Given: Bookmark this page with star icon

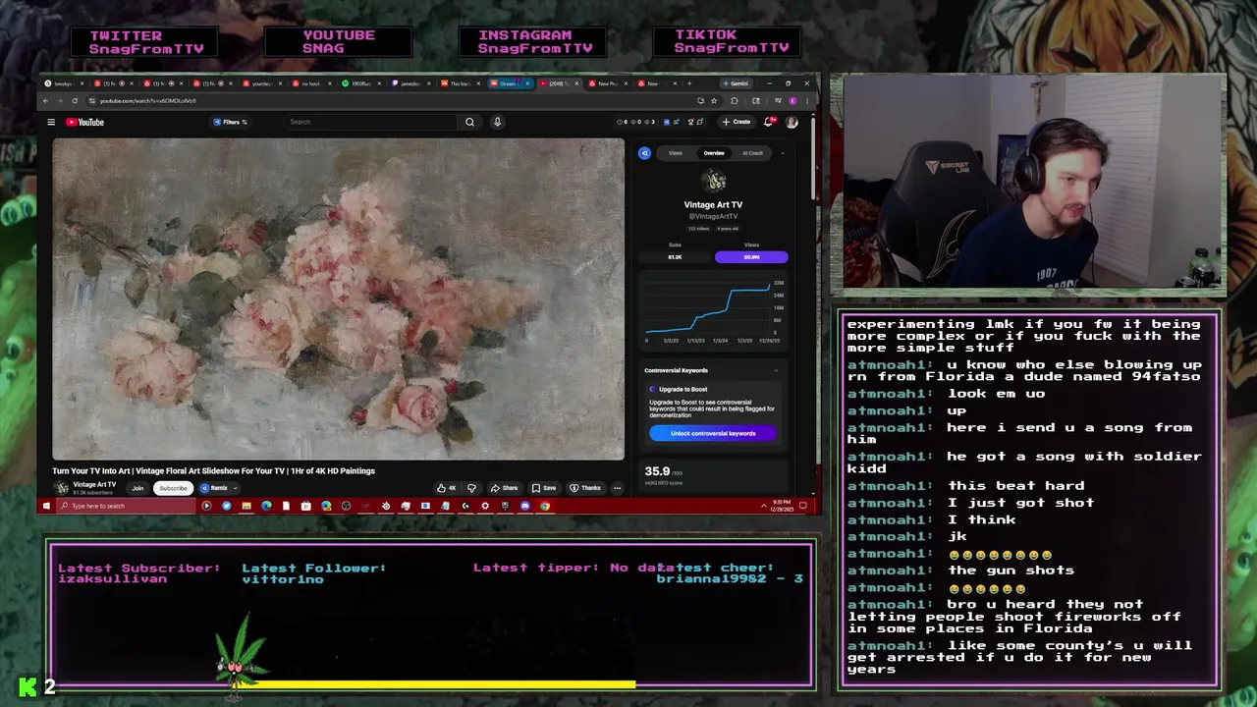Looking at the screenshot, I should point(714,100).
